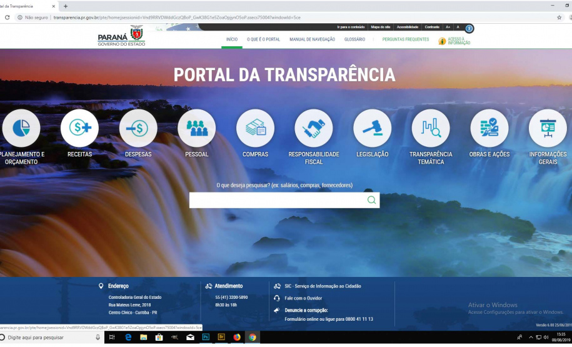This screenshot has height=347, width=572.
Task: Switch to Adobe Bridge in the taskbar
Action: [x=221, y=337]
